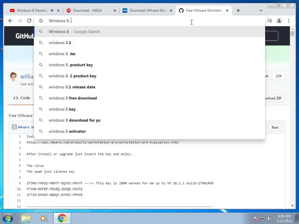Reload the current page

click(29, 21)
